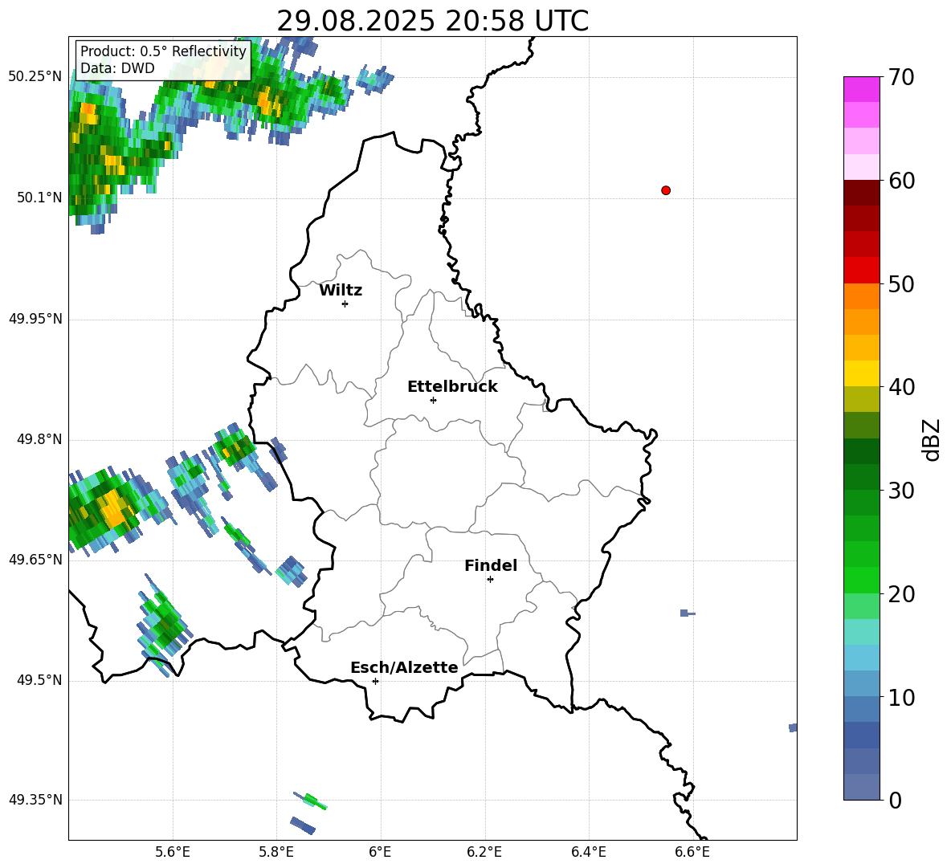Image resolution: width=951 pixels, height=868 pixels.
Task: Click the 0 tick on colorbar
Action: [x=895, y=800]
